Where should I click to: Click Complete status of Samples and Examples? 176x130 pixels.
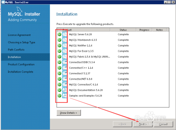123,96
